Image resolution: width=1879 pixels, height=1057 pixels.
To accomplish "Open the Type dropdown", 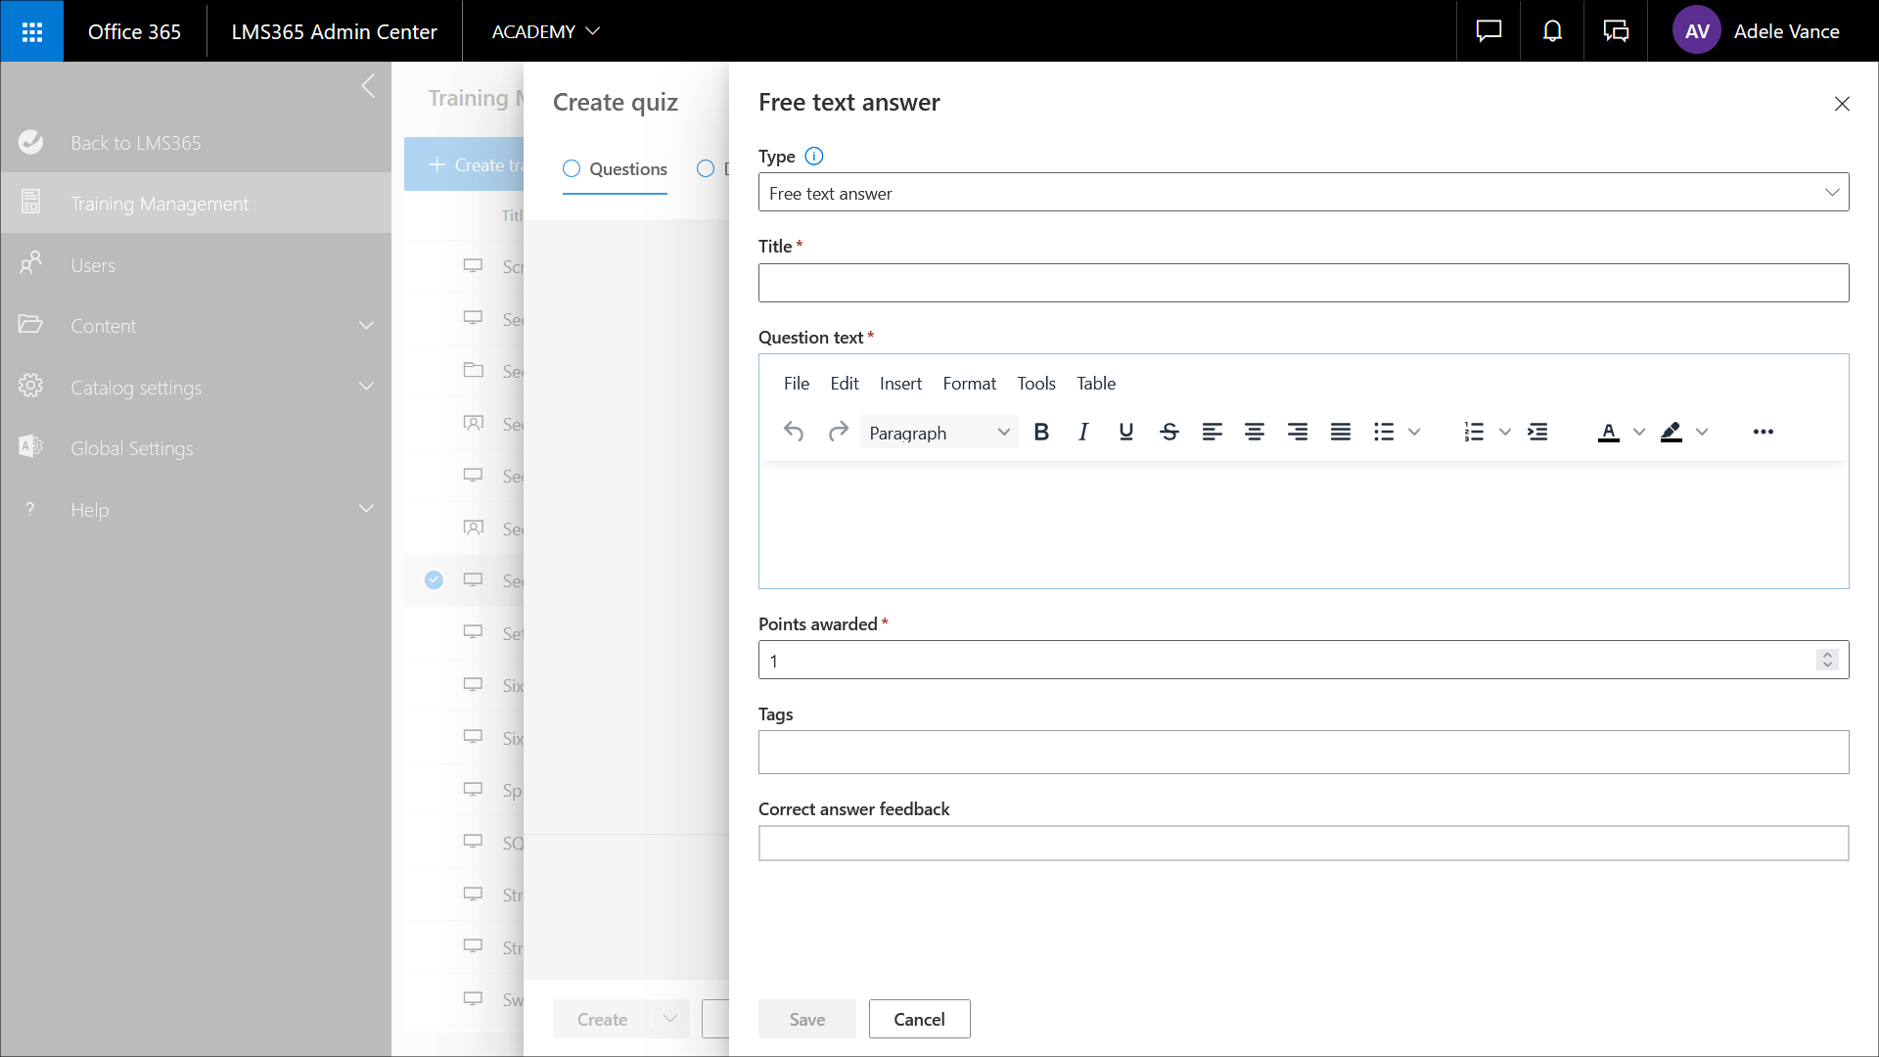I will tap(1303, 193).
